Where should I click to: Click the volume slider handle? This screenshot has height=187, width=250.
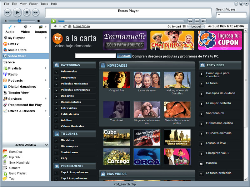(19, 21)
